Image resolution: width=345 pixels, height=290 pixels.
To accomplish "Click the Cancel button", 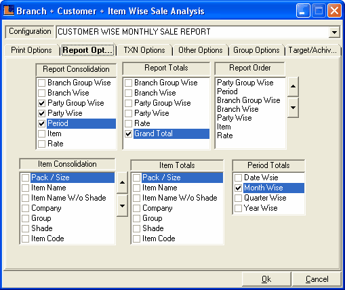I will coord(317,279).
